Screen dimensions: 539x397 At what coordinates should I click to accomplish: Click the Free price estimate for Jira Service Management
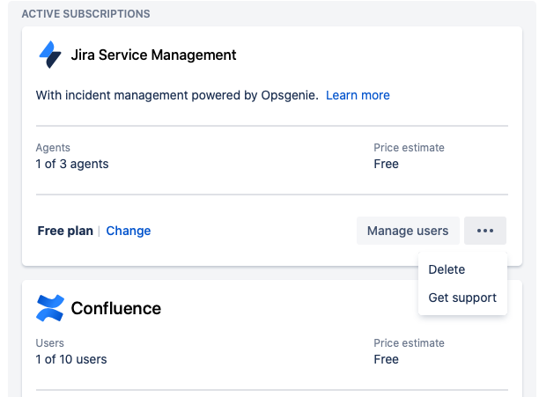point(386,164)
